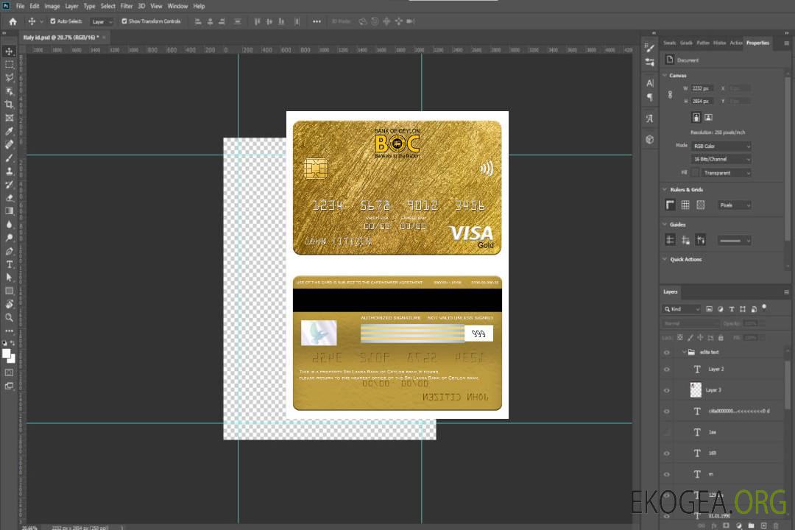
Task: Toggle Quick Mask mode icon
Action: (9, 372)
